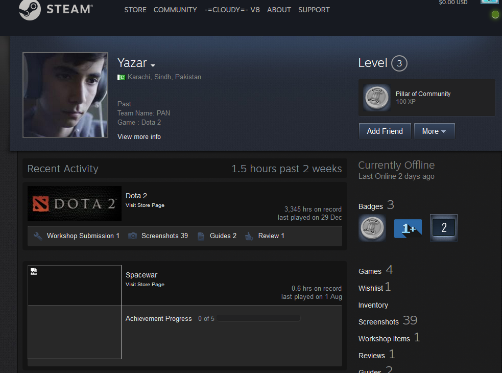The width and height of the screenshot is (502, 373).
Task: Open the -=CLOUDY=- V8 profile menu
Action: 232,10
